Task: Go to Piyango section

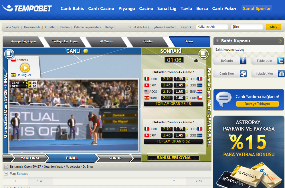Action: (x=127, y=9)
